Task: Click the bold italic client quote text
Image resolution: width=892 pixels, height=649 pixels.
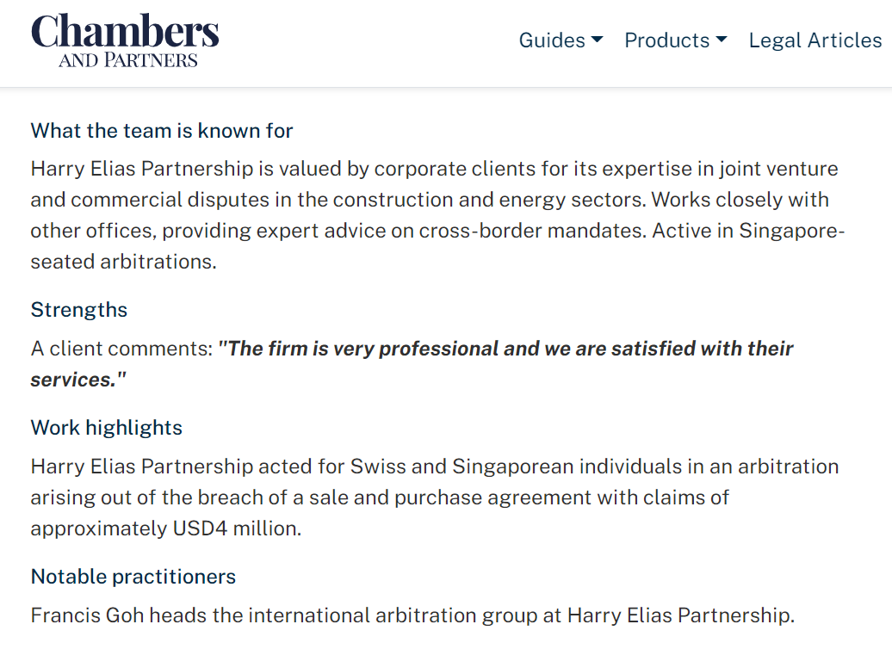Action: tap(505, 349)
